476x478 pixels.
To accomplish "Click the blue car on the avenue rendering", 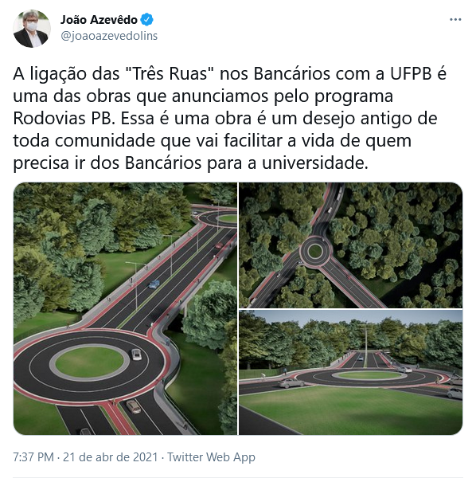I will point(154,284).
